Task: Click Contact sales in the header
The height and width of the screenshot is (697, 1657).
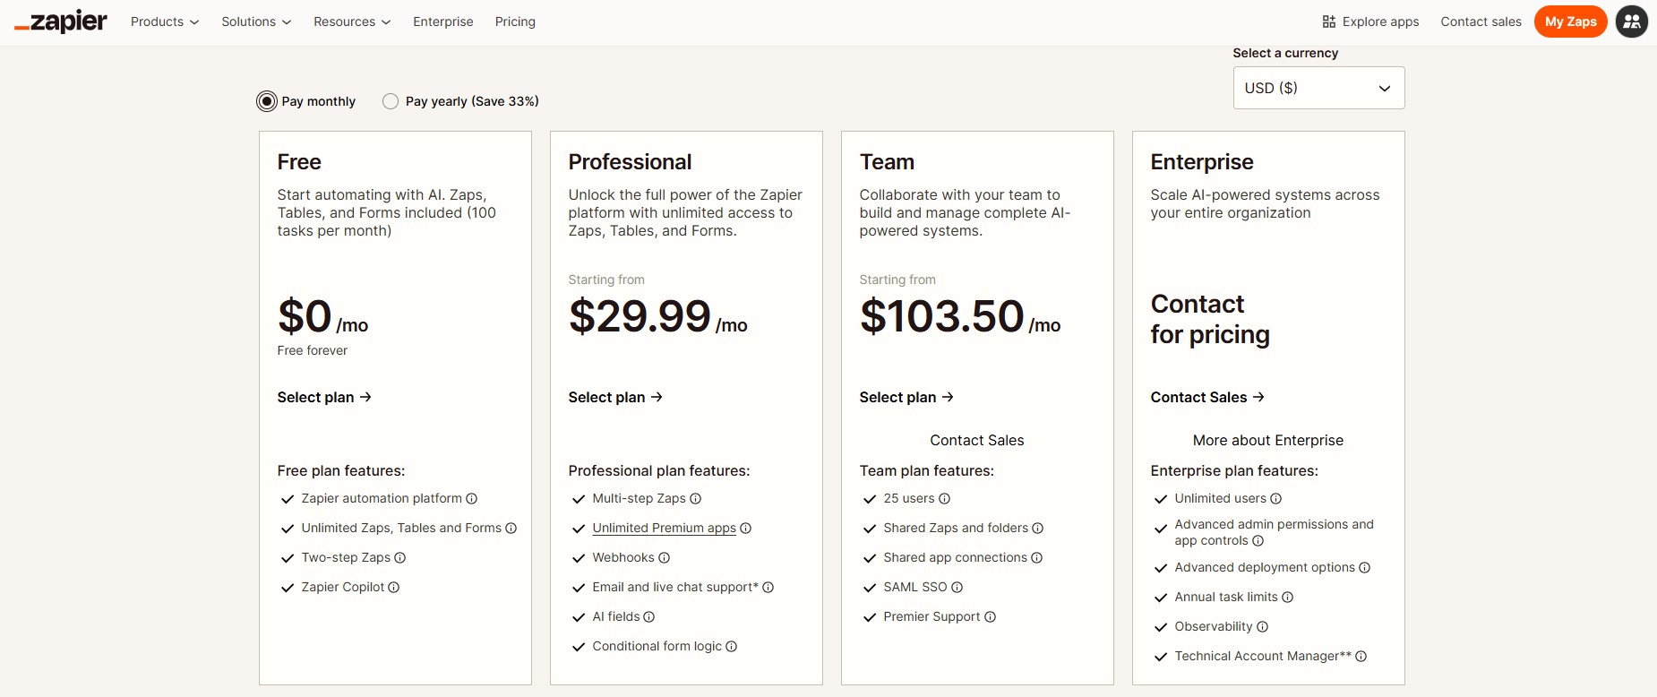Action: 1481,22
